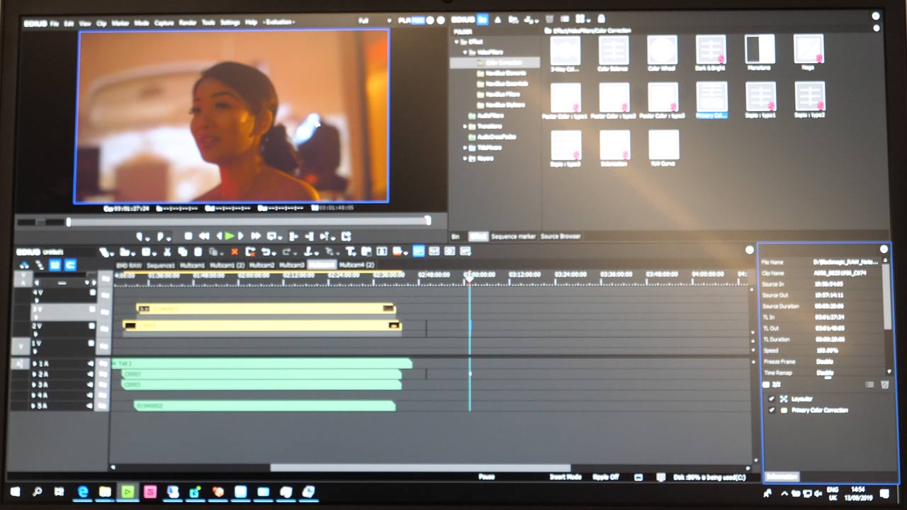Click the Undo arrow in timeline toolbar
This screenshot has height=510, width=907.
[x=266, y=251]
